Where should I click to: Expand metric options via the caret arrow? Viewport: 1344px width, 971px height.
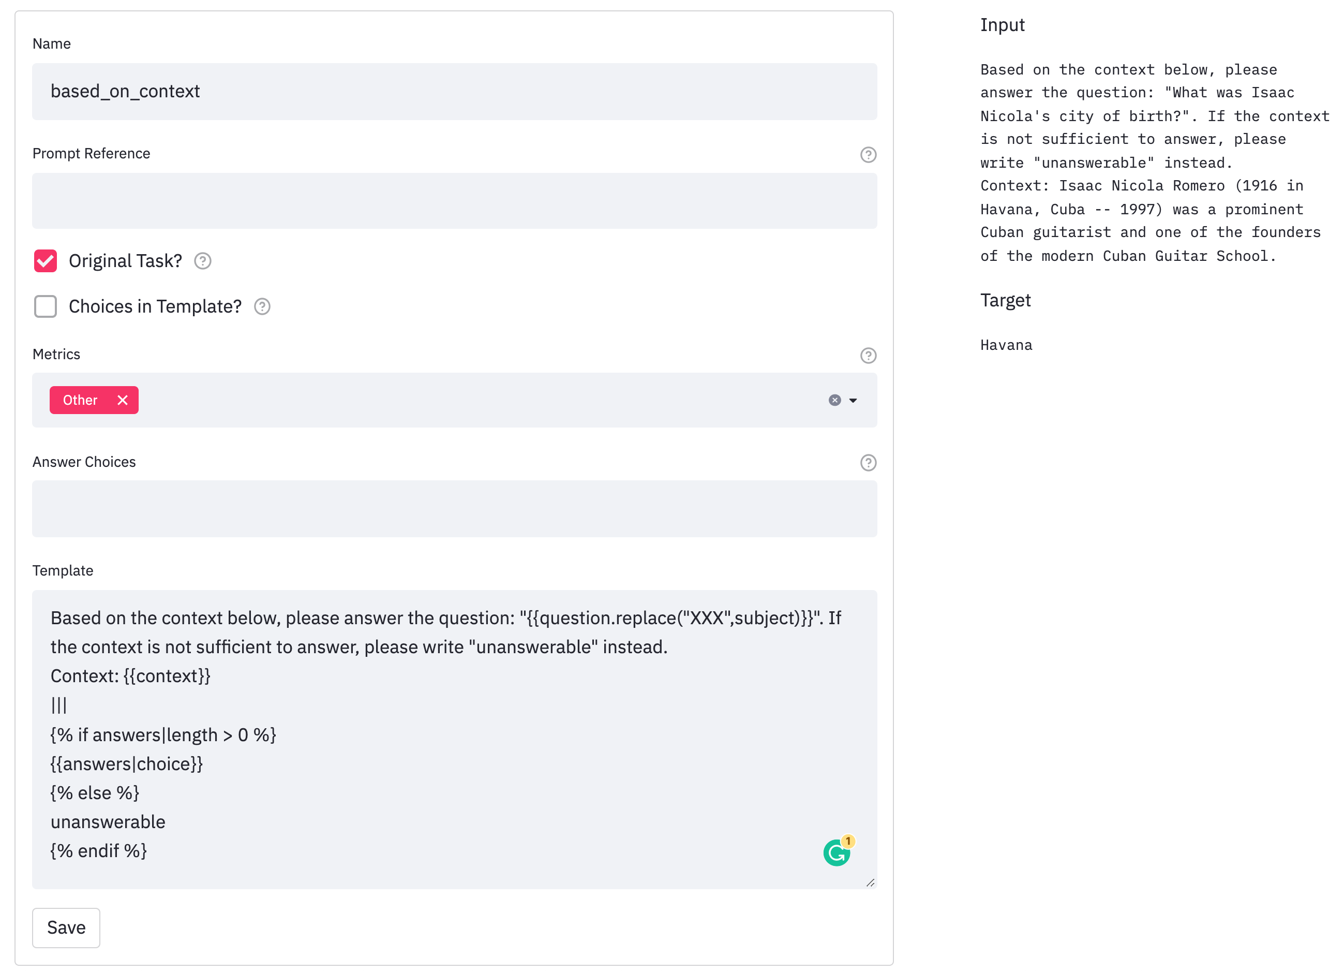coord(854,400)
